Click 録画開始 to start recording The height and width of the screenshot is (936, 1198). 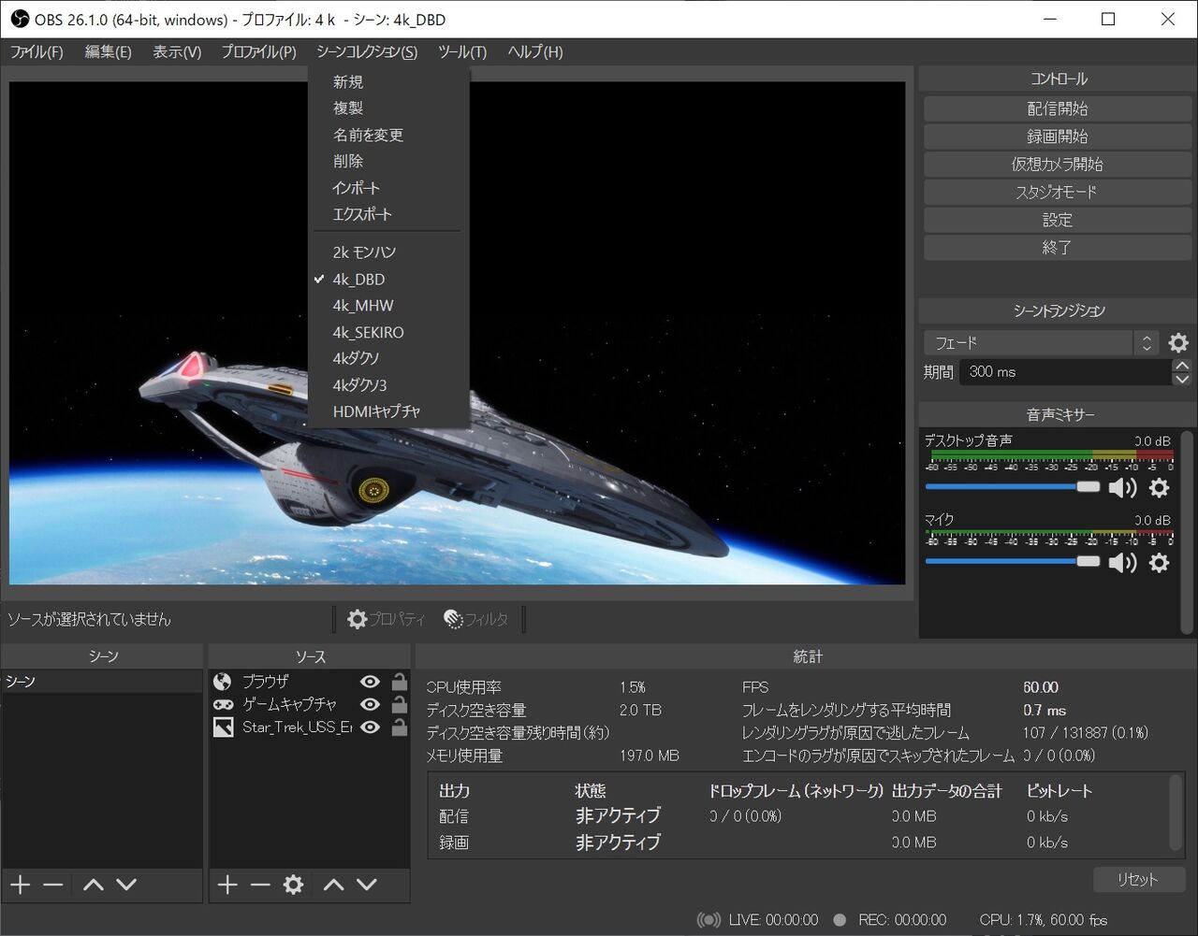tap(1057, 137)
